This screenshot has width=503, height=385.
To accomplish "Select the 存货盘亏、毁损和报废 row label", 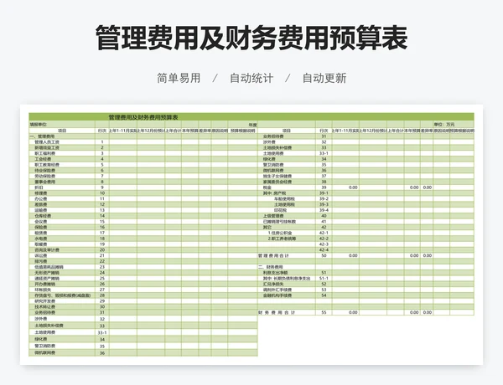I will point(63,295).
